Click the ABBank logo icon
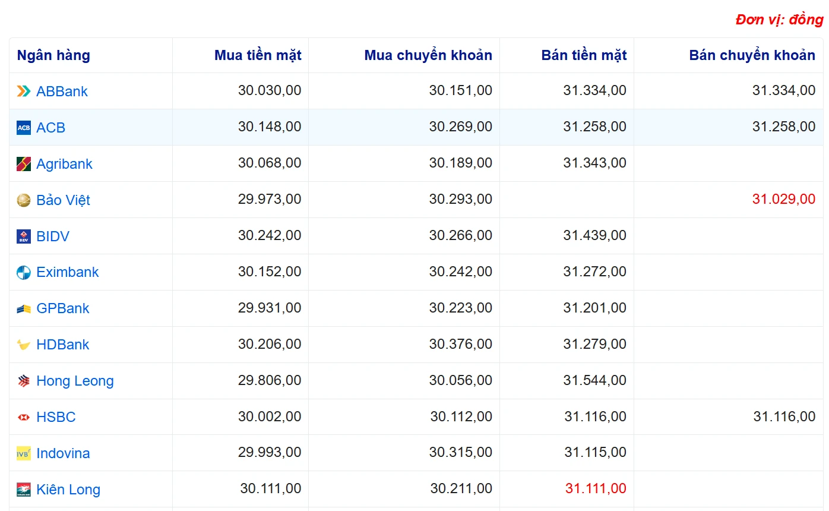 tap(24, 92)
